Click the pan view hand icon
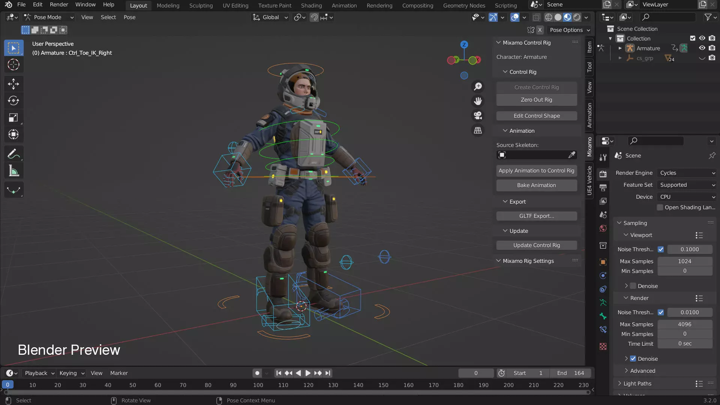The height and width of the screenshot is (405, 720). pos(478,101)
